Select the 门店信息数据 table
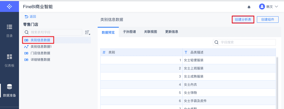Screen dimensions: 284x109 (x=40, y=53)
